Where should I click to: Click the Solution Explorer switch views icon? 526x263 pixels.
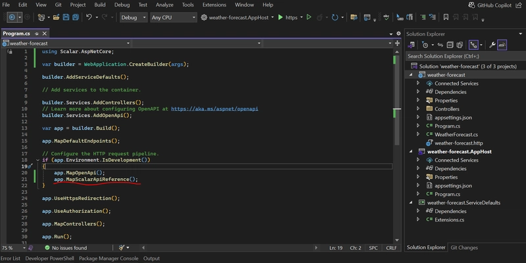pyautogui.click(x=412, y=45)
